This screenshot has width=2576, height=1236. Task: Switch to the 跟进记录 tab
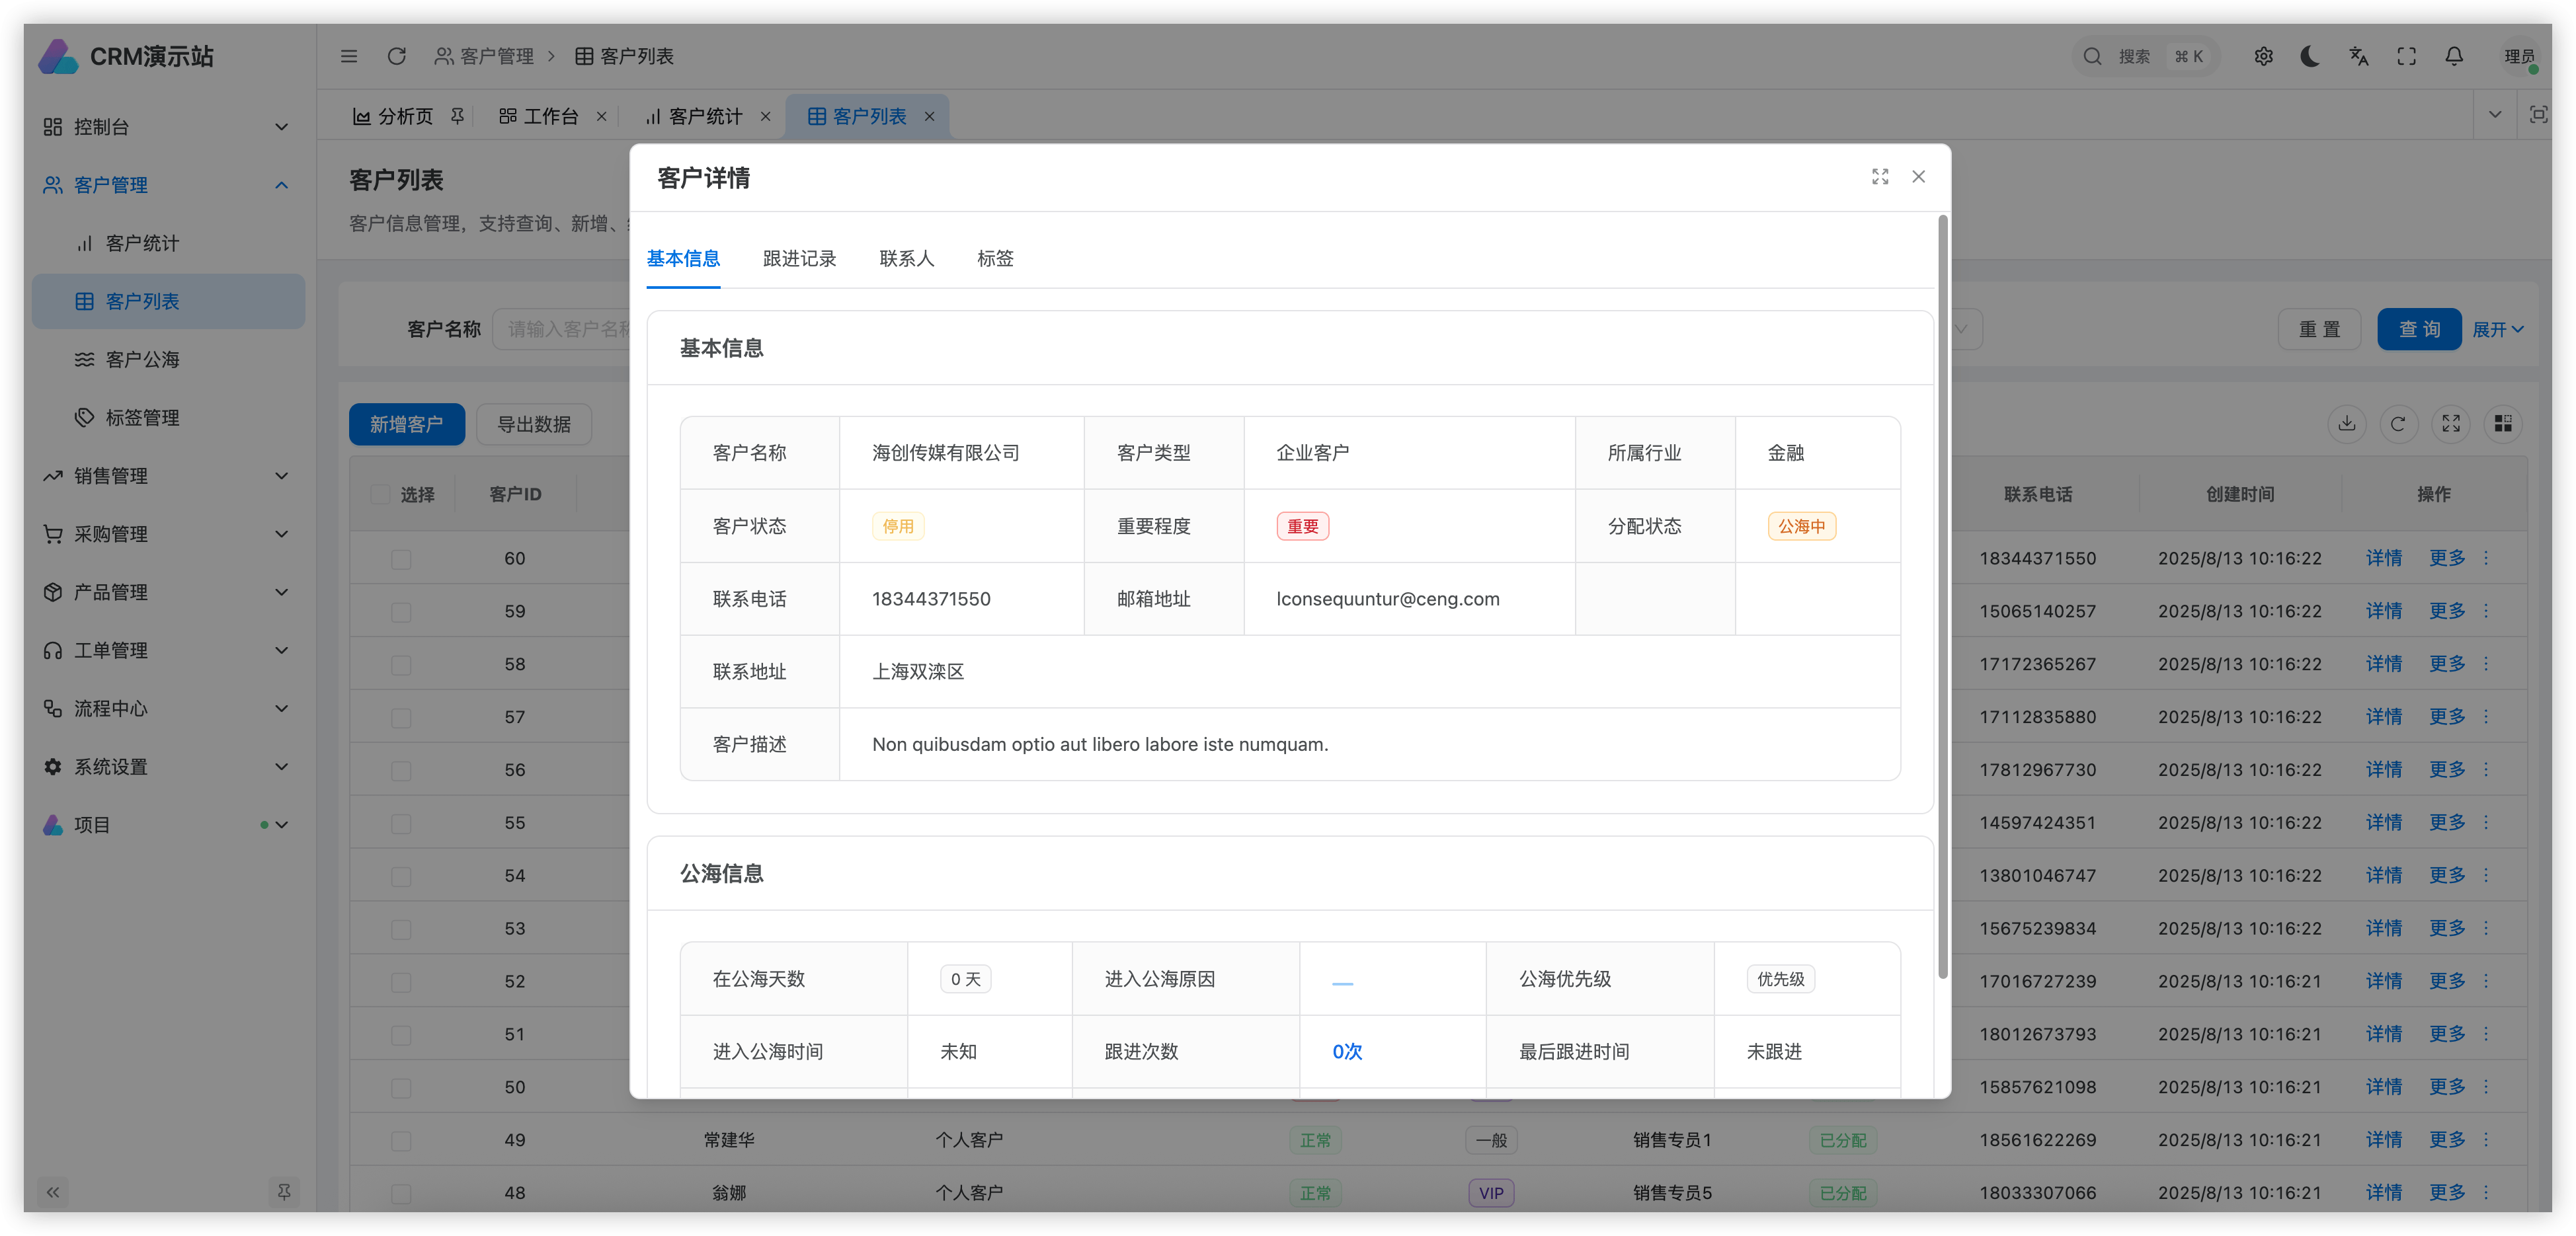pos(798,258)
